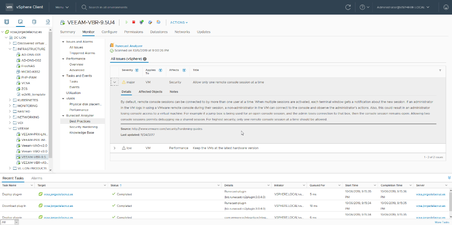The width and height of the screenshot is (452, 225).
Task: Open the Storage inventory view
Action: pyautogui.click(x=34, y=22)
